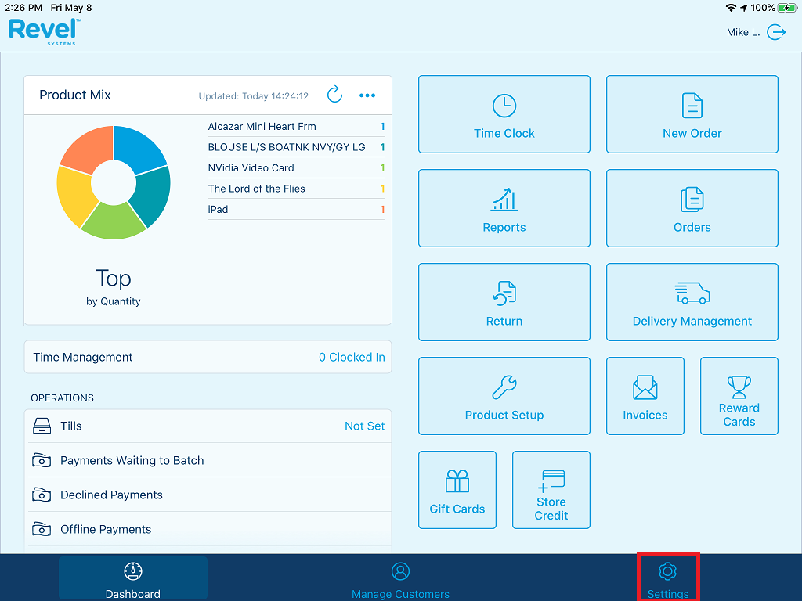Image resolution: width=802 pixels, height=601 pixels.
Task: Open the Reports tile
Action: coord(504,208)
